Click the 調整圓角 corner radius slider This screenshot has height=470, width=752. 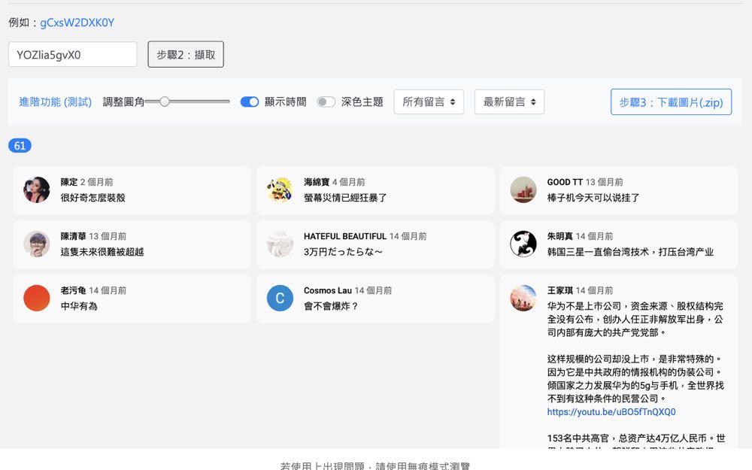187,102
